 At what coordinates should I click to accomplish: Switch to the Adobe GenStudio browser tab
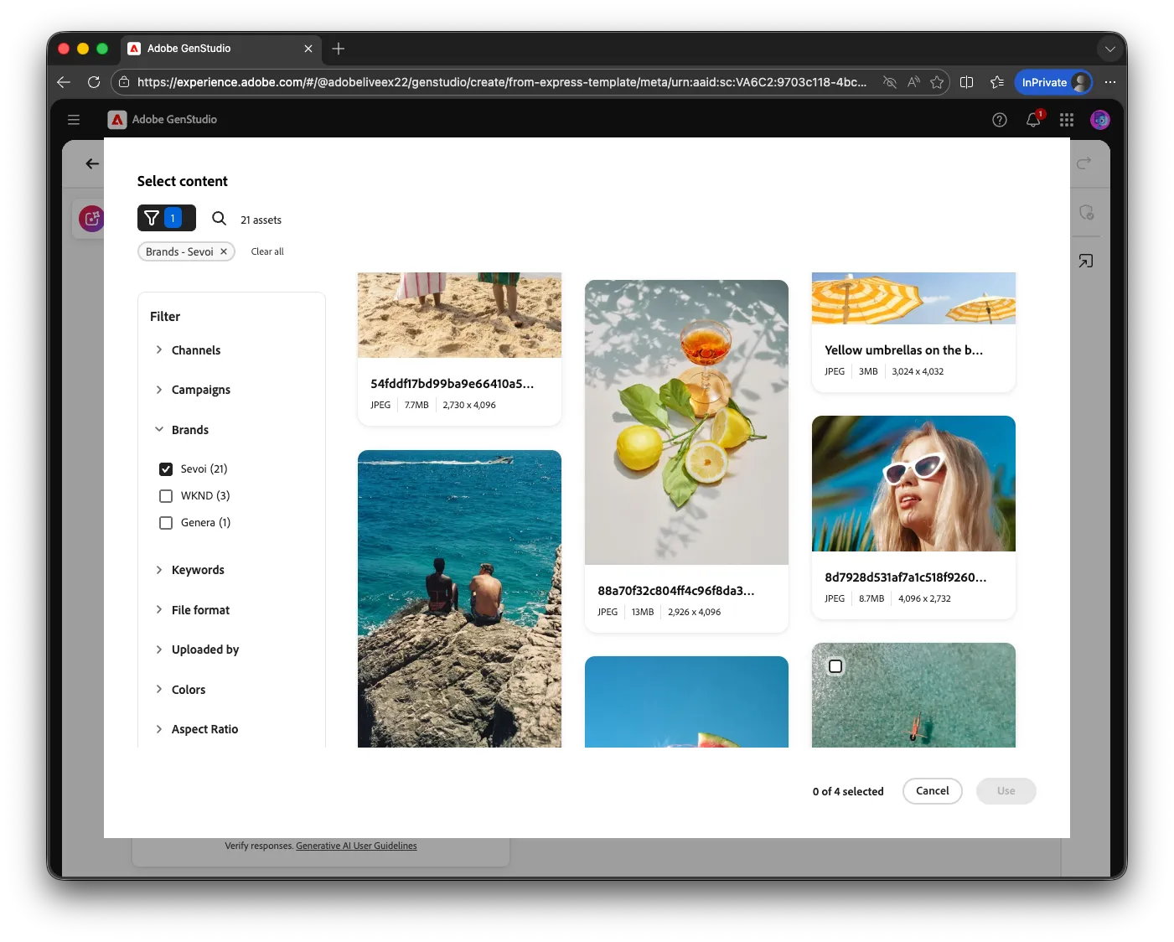pos(221,49)
